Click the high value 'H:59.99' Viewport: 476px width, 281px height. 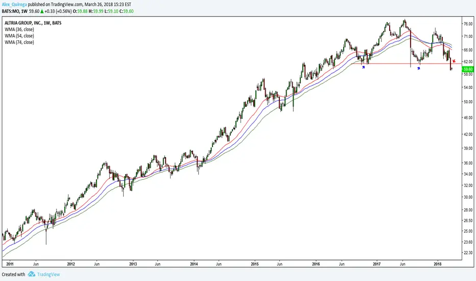click(96, 11)
